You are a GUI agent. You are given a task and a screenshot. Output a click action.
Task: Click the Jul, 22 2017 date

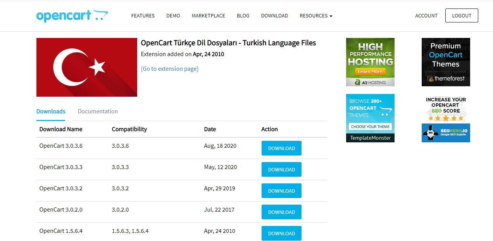click(219, 210)
